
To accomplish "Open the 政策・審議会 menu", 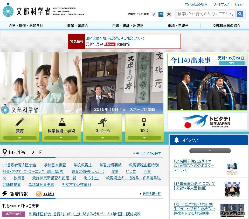I will point(77,26).
